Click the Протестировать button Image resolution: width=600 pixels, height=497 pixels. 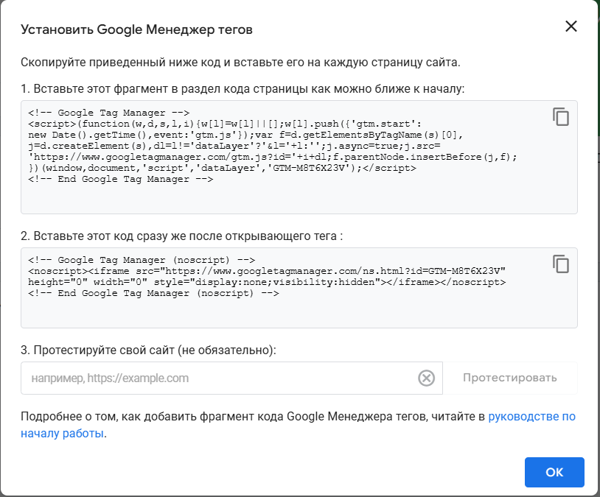(509, 378)
